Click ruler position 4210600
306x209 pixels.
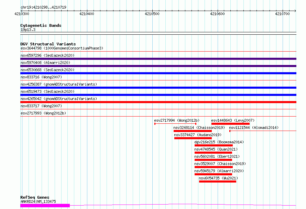click(217, 14)
